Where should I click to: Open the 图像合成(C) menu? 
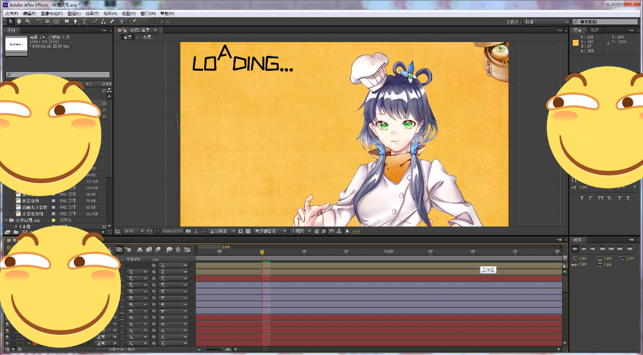[52, 14]
